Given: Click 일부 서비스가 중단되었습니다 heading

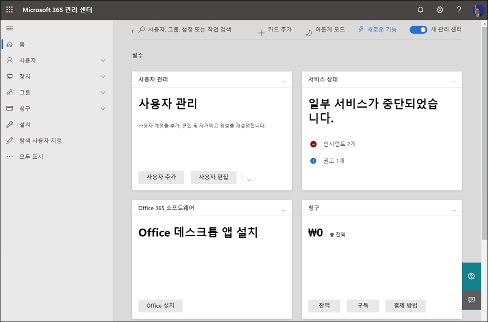Looking at the screenshot, I should pyautogui.click(x=373, y=110).
